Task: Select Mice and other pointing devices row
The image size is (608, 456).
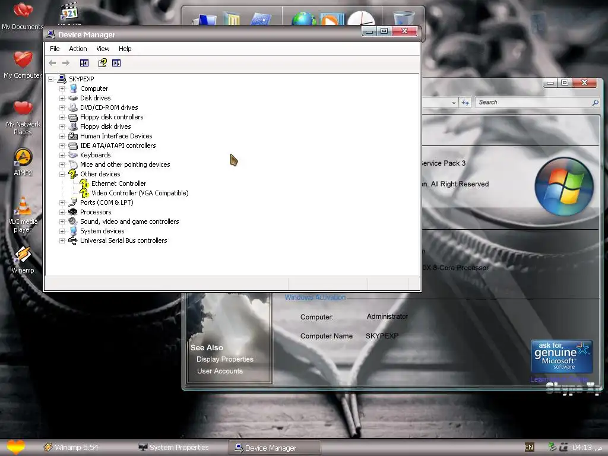Action: 125,164
